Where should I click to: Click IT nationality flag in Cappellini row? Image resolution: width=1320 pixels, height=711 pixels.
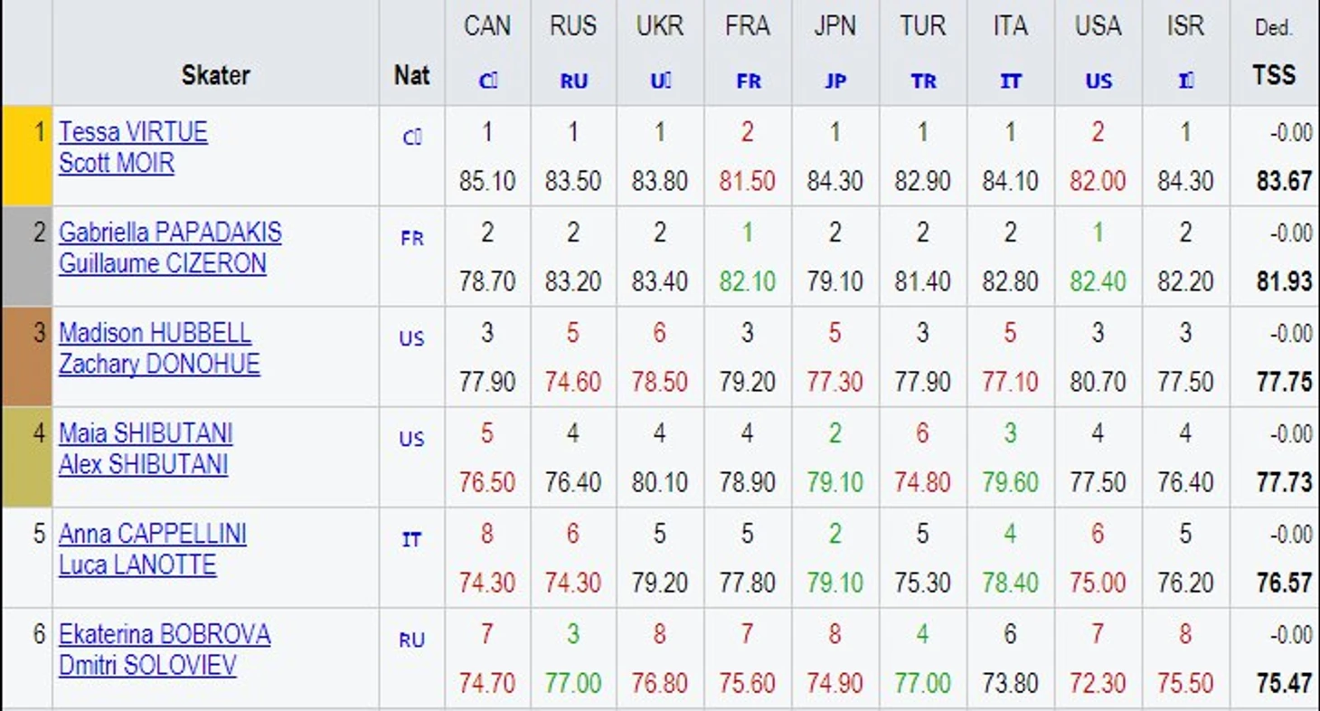point(411,540)
